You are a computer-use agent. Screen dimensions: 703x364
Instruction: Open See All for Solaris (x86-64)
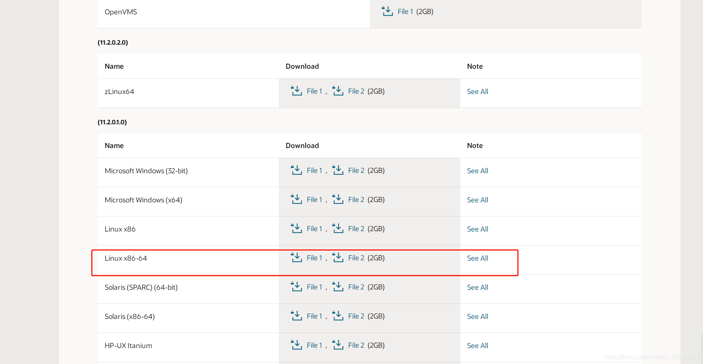click(x=477, y=317)
